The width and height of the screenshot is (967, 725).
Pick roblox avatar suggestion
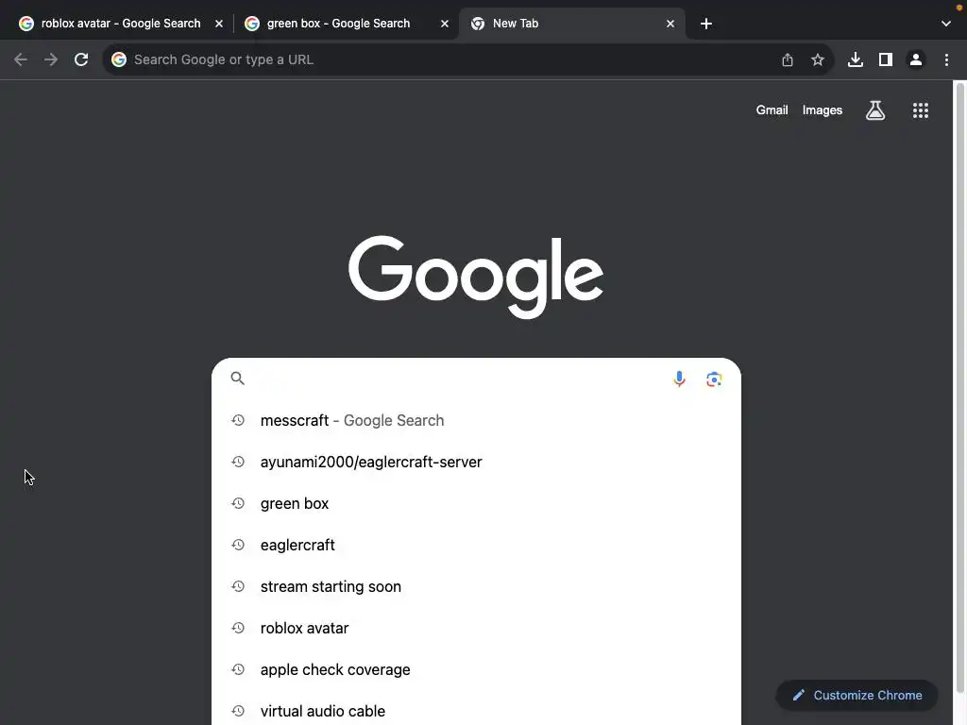click(x=476, y=628)
